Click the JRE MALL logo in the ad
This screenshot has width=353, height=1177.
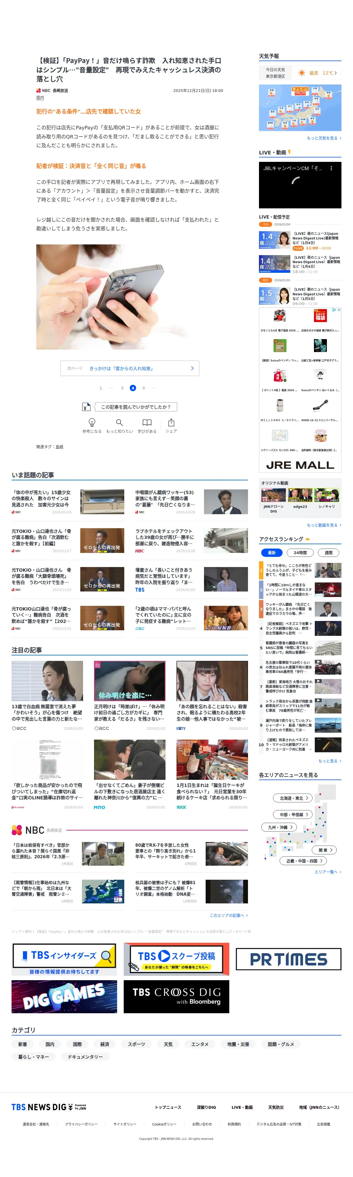300,465
